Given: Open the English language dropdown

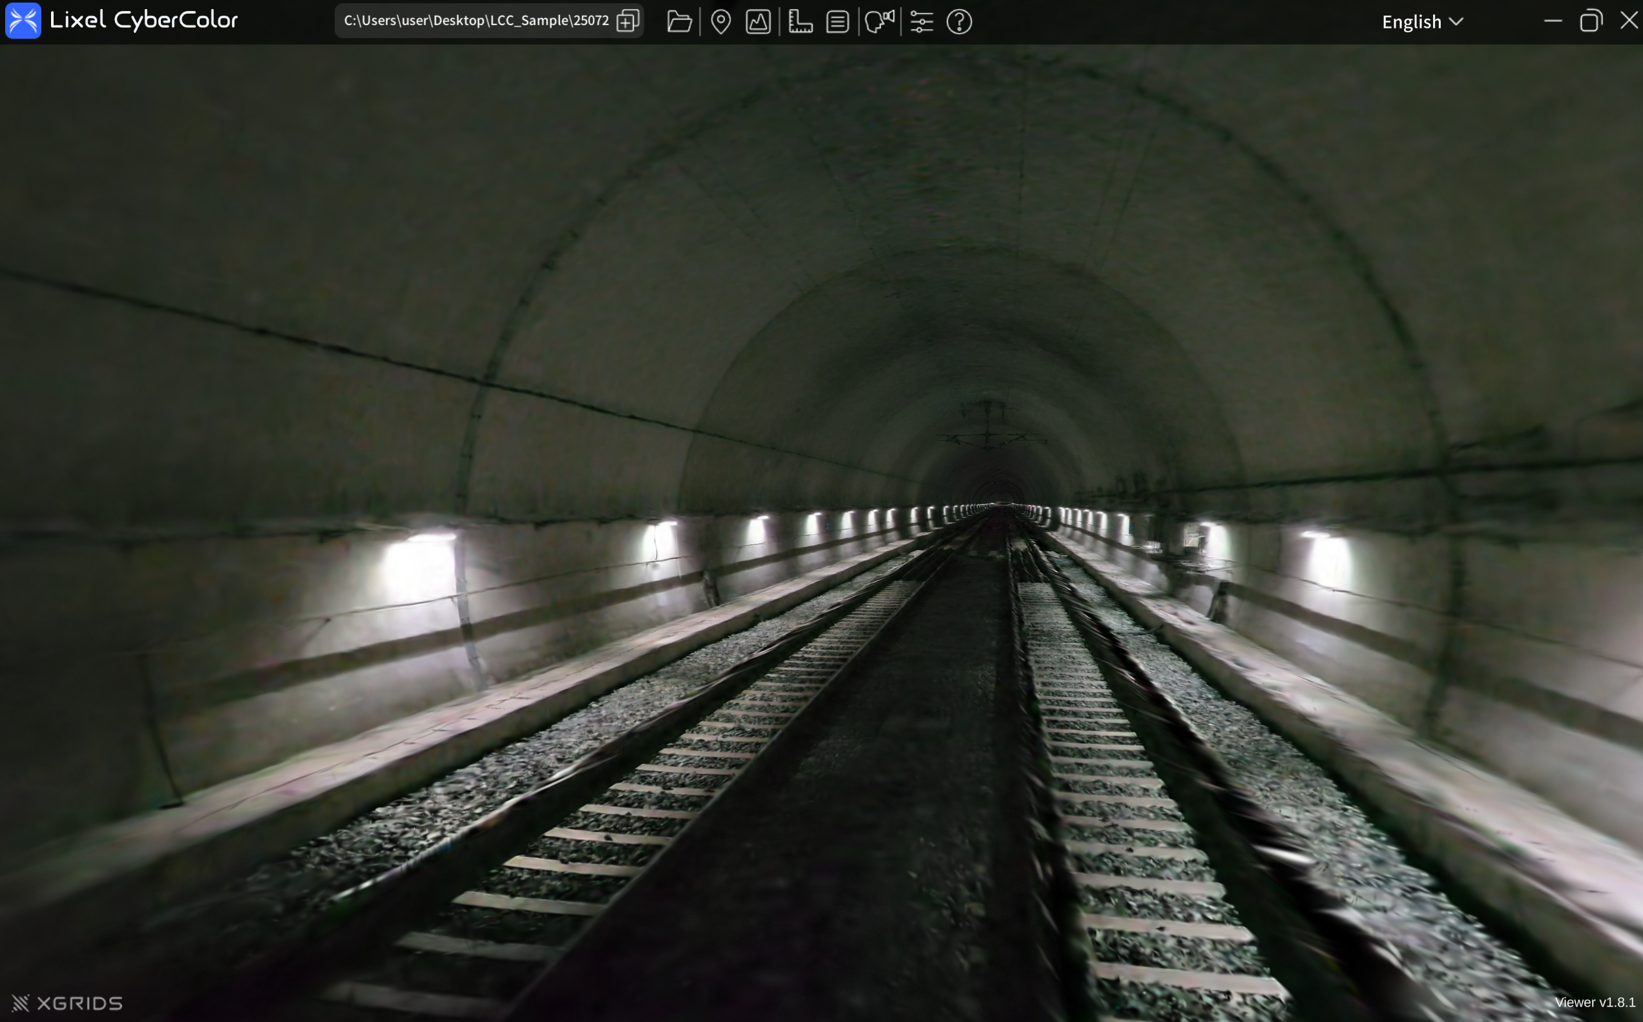Looking at the screenshot, I should tap(1412, 22).
